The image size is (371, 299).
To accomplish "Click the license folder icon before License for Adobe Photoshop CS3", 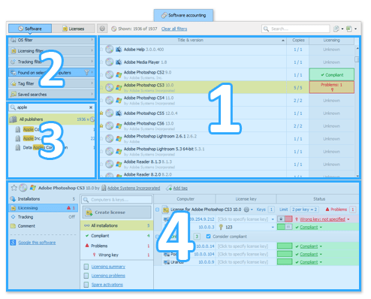I will [x=165, y=210].
